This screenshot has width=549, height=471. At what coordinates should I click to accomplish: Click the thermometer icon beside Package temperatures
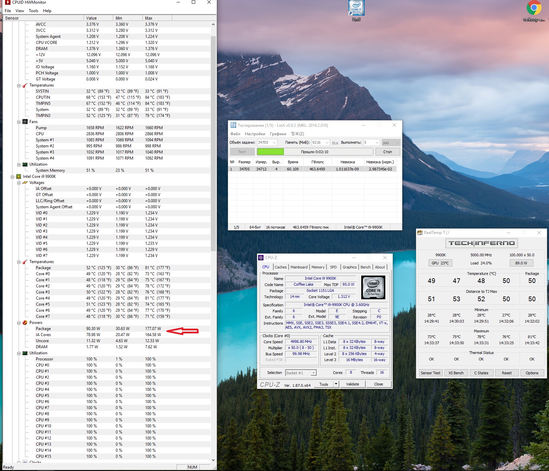click(x=25, y=262)
